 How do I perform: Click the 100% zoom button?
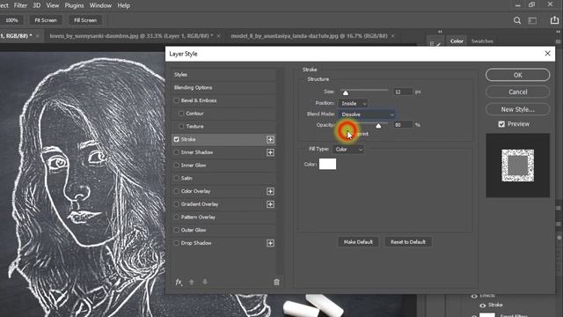pyautogui.click(x=11, y=20)
